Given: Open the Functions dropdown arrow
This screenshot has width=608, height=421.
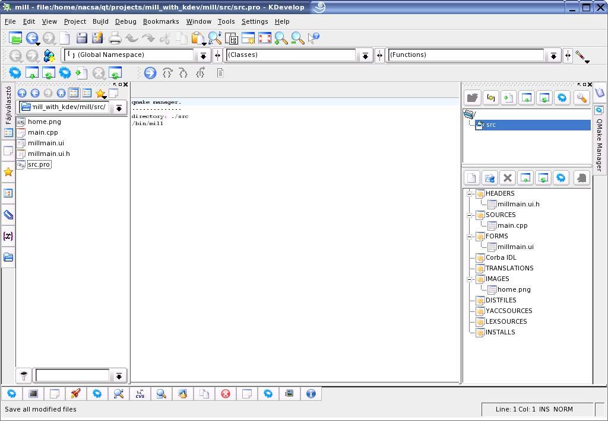Looking at the screenshot, I should [x=554, y=56].
